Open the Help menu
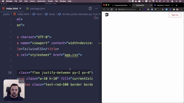This screenshot has height=103, width=184. [70, 1]
